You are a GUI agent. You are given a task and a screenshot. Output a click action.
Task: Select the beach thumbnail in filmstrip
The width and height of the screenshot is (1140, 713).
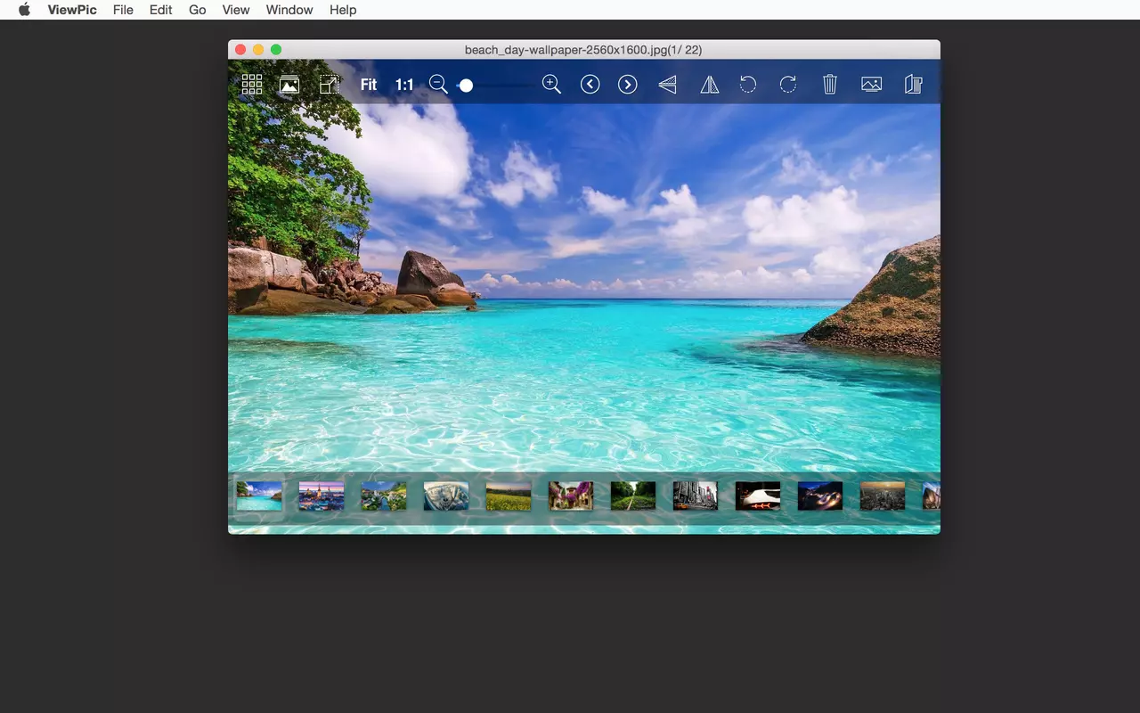click(259, 496)
